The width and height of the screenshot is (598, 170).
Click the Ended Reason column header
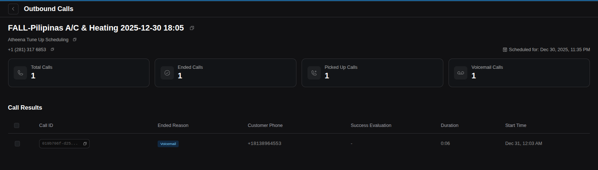tap(173, 125)
